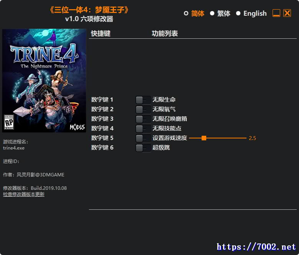Click the 游戏进程名 label
299x255 pixels.
pyautogui.click(x=16, y=142)
